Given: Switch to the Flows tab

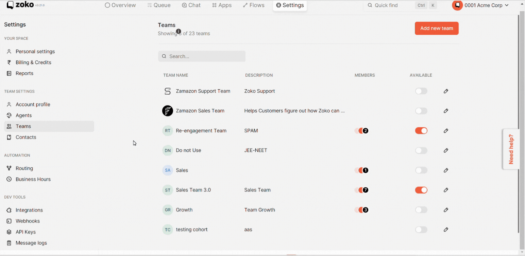Looking at the screenshot, I should (254, 5).
